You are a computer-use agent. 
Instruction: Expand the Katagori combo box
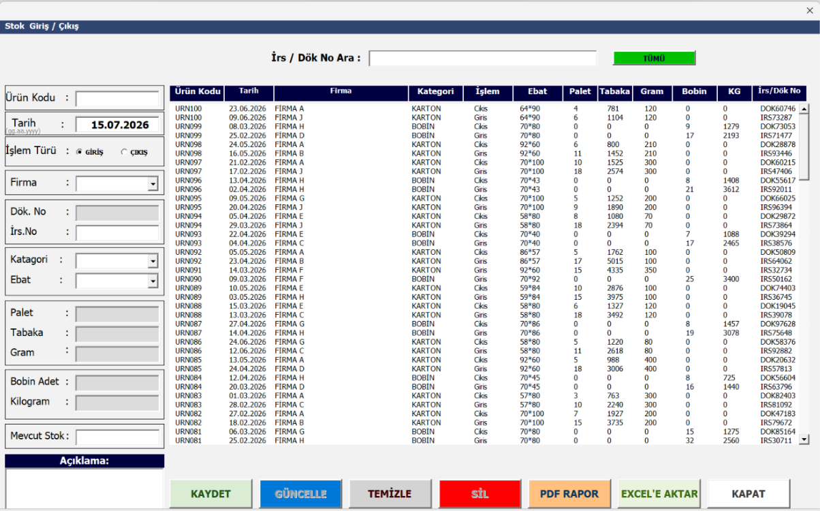pos(153,262)
